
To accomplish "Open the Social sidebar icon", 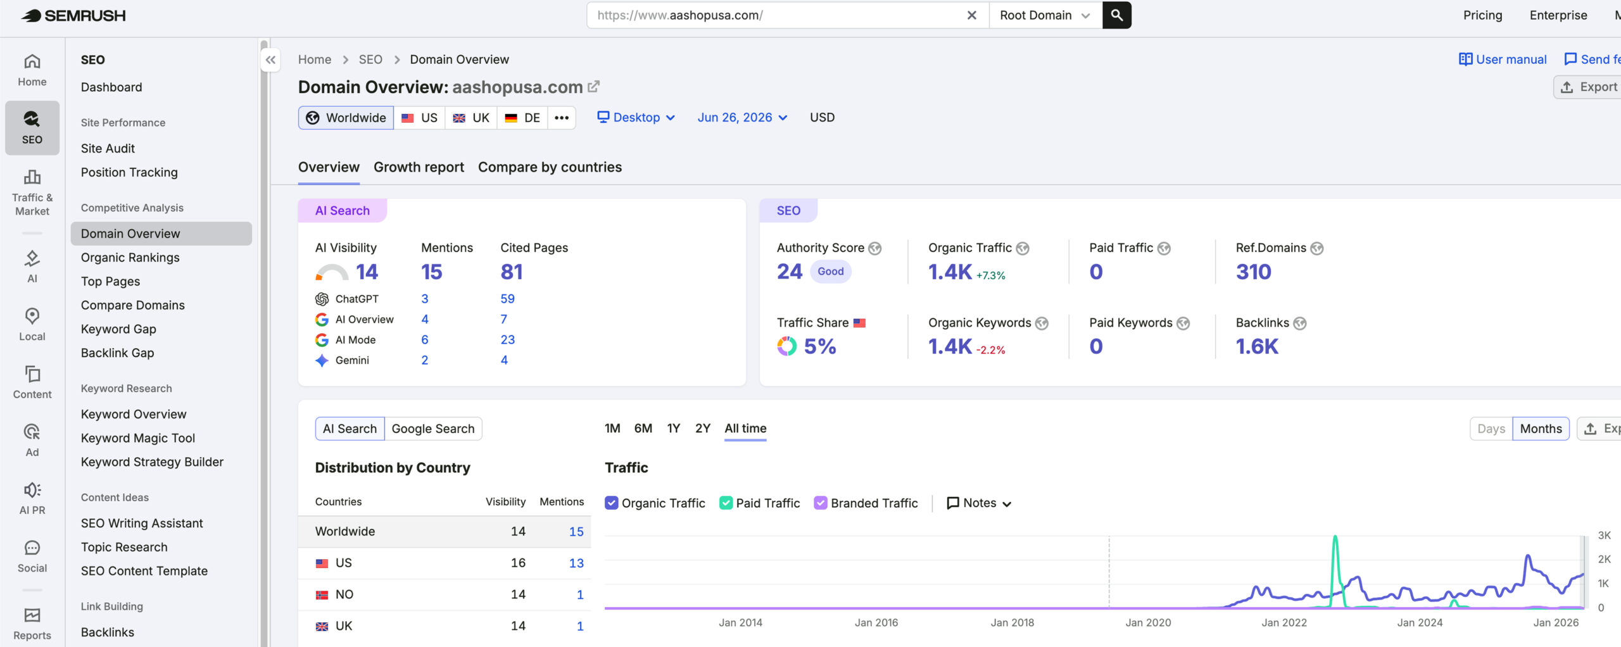I will click(x=32, y=556).
